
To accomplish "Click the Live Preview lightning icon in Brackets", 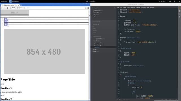I will (179, 8).
